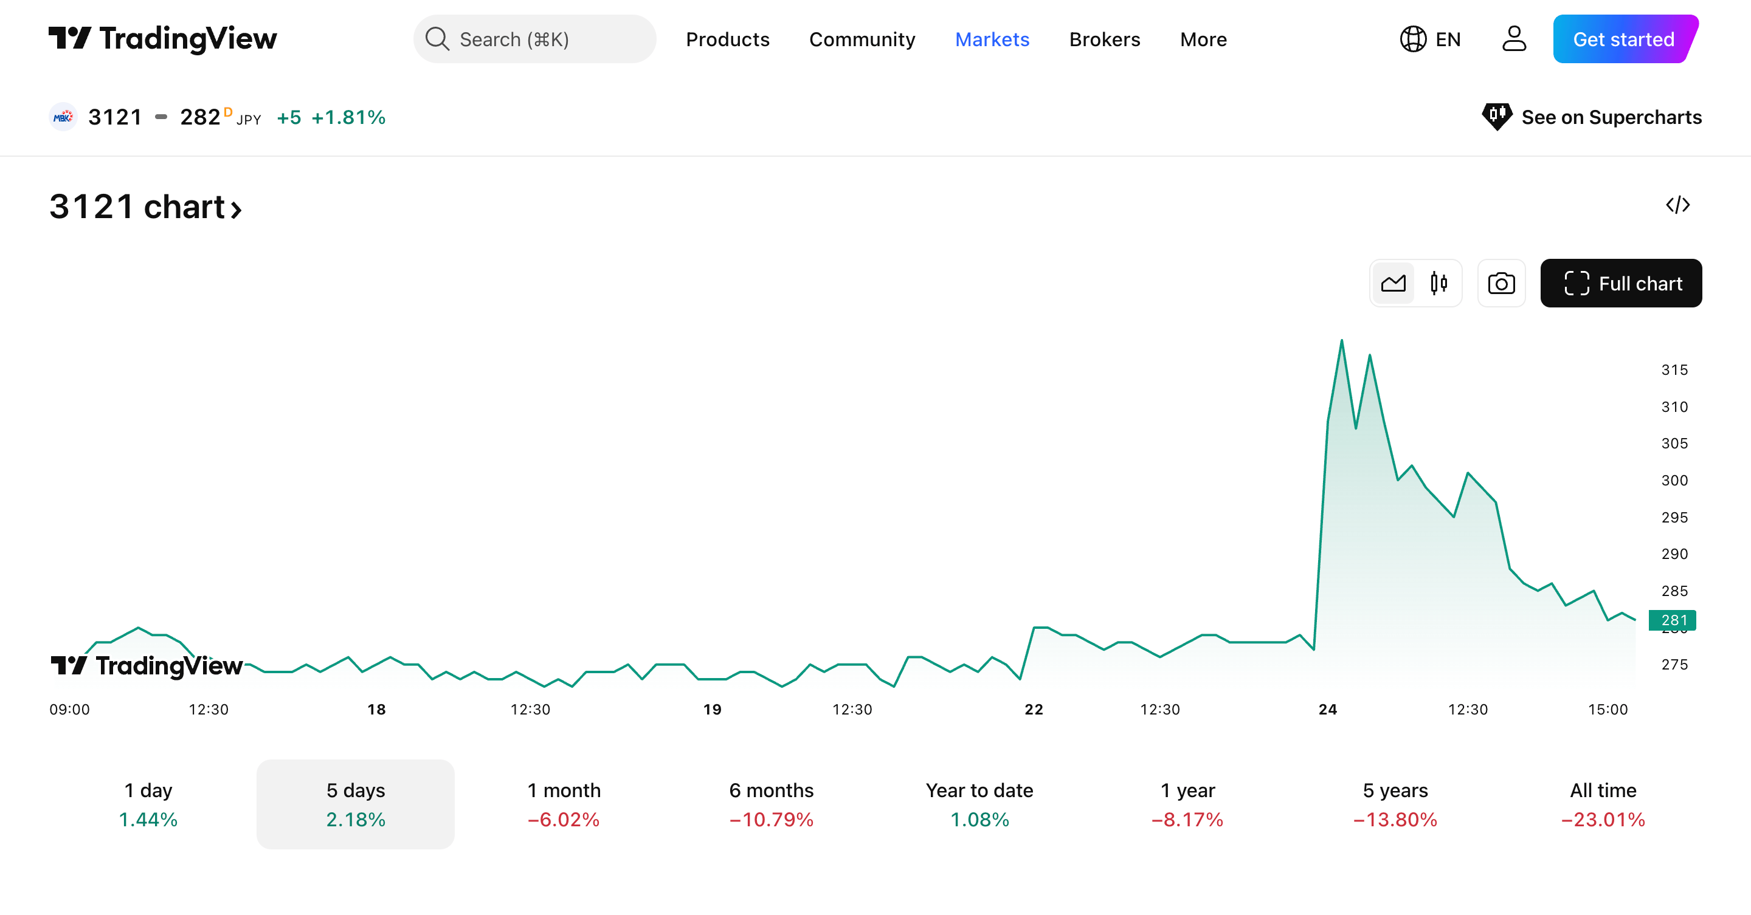Click the 281 price label on axis

1673,620
